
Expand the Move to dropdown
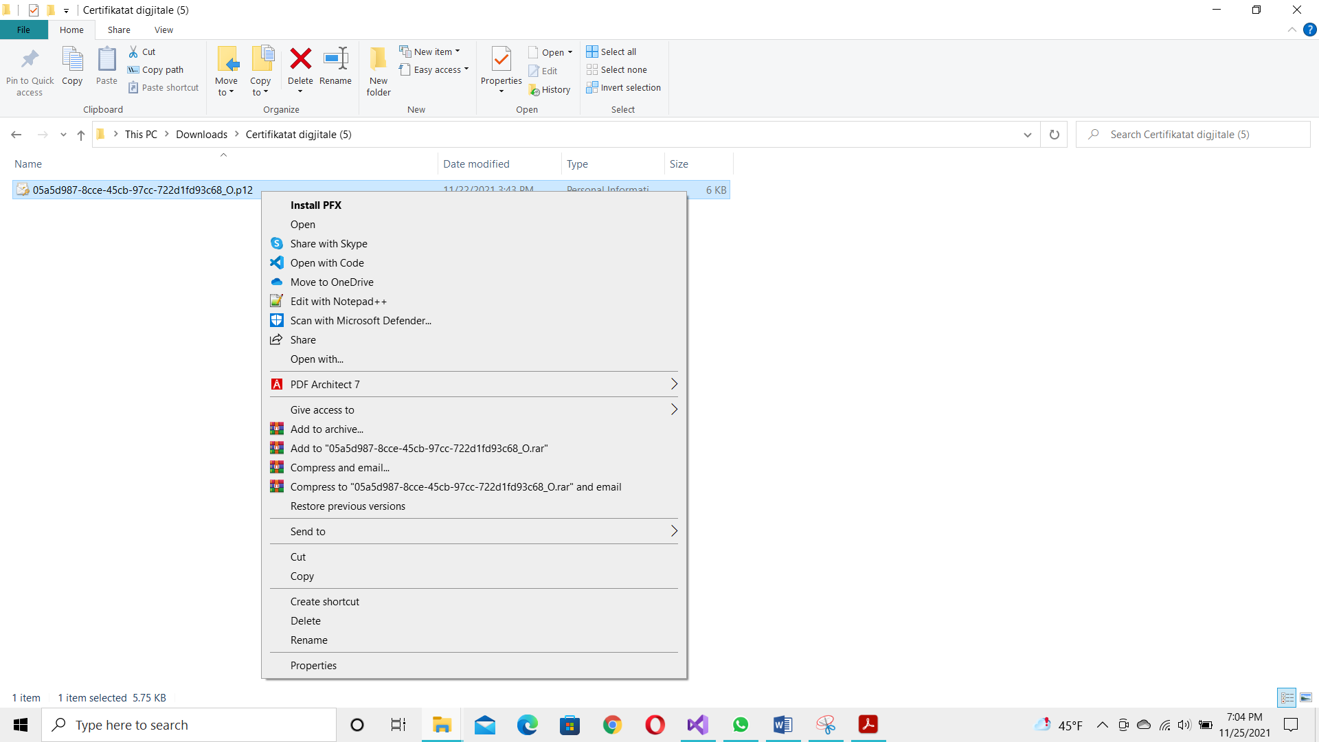pos(226,87)
